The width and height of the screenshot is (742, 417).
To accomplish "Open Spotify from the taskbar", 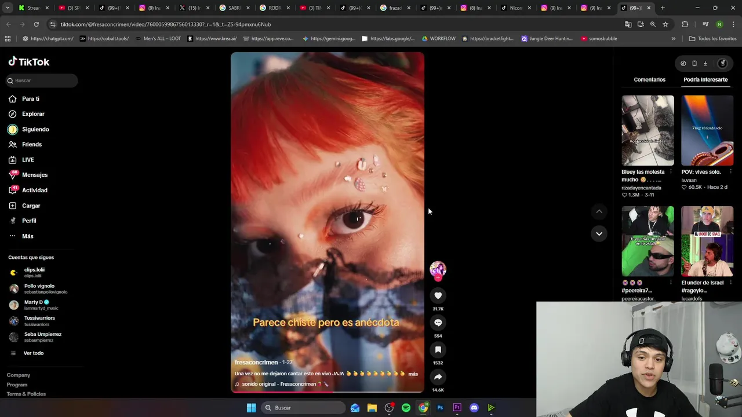I will pos(406,408).
